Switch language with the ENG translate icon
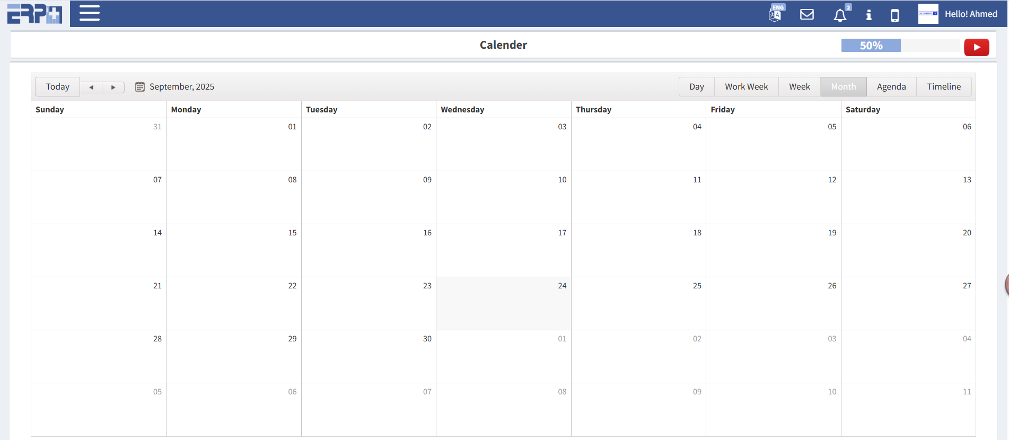Screen dimensions: 1009x440 776,14
